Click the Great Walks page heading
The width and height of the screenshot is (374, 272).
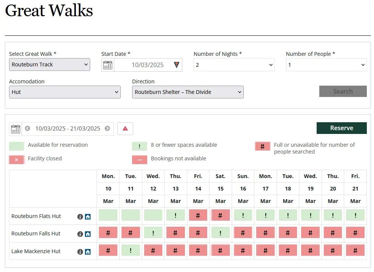[x=49, y=11]
